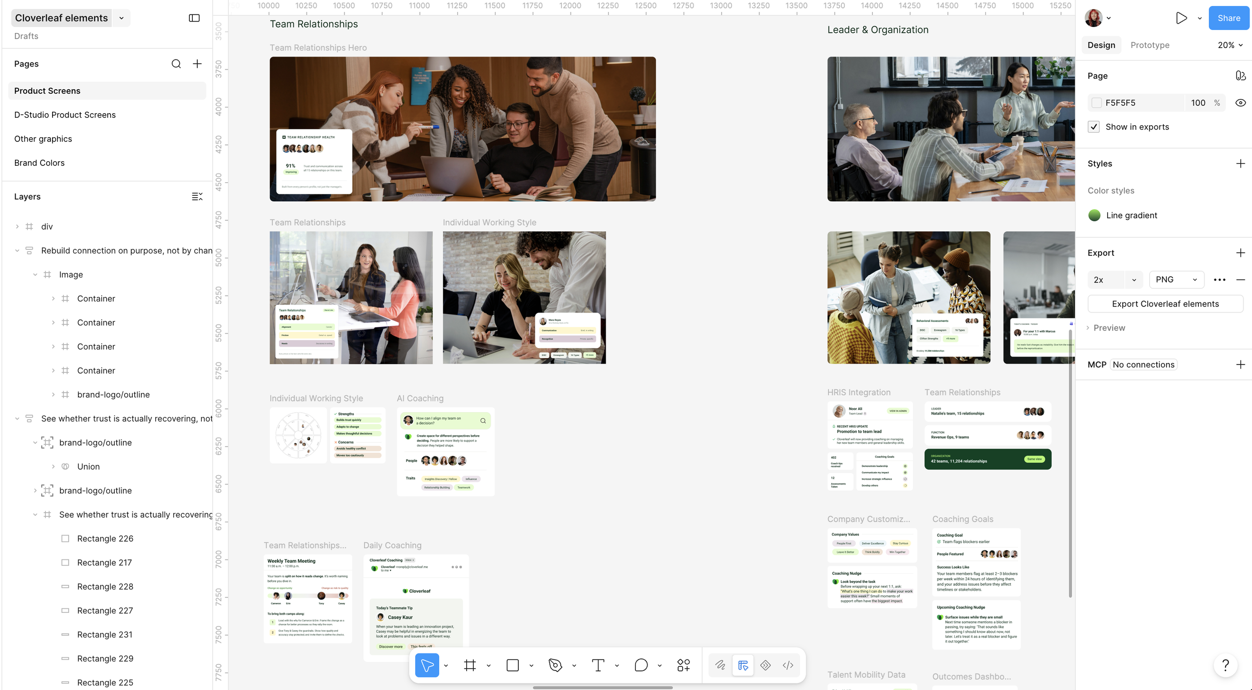Screen dimensions: 1252x690
Task: Collapse the Image layer group
Action: pyautogui.click(x=35, y=274)
